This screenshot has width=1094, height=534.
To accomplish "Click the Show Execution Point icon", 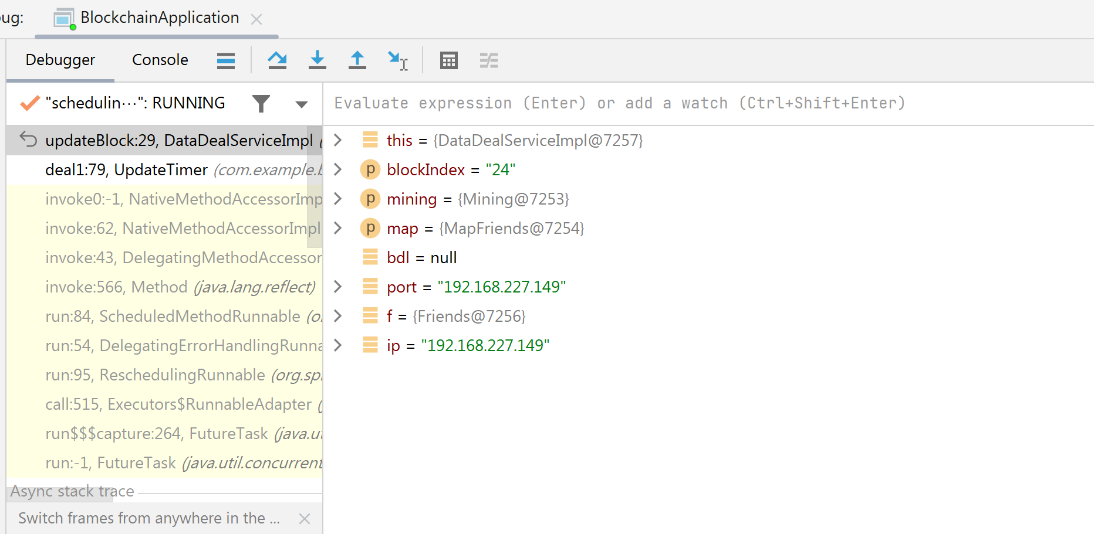I will tap(226, 60).
